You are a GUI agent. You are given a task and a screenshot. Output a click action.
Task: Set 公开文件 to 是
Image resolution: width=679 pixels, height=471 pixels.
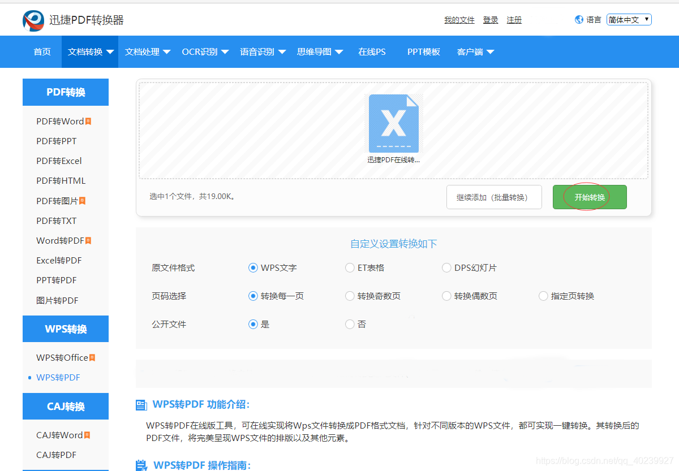tap(253, 325)
